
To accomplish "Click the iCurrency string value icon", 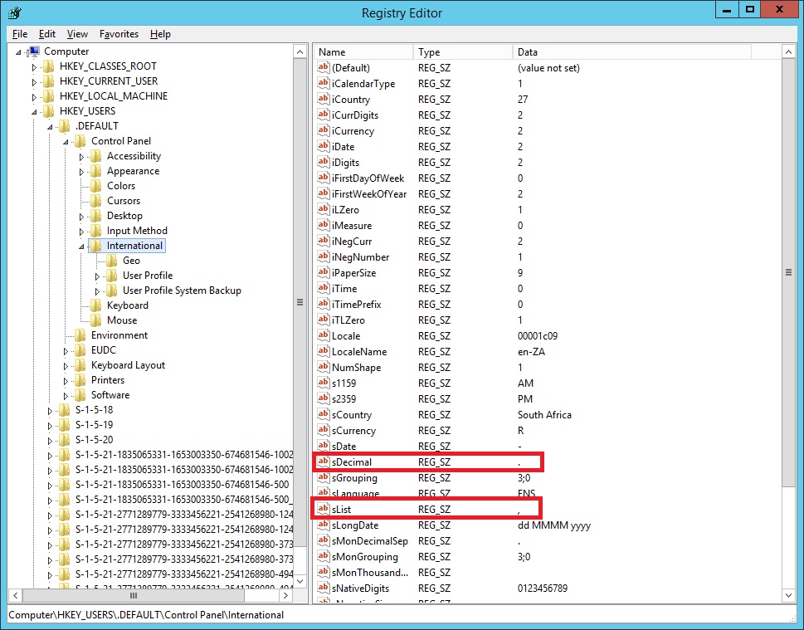I will pyautogui.click(x=323, y=131).
